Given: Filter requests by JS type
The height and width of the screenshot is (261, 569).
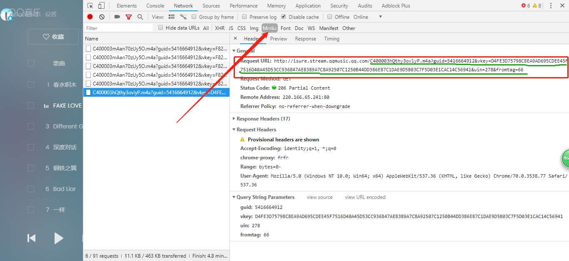Looking at the screenshot, I should (231, 28).
